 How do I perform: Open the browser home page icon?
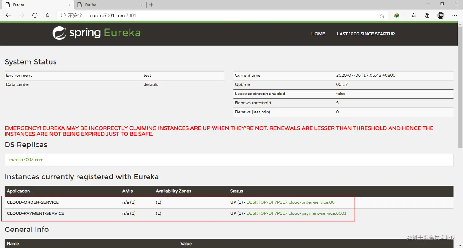[x=48, y=15]
